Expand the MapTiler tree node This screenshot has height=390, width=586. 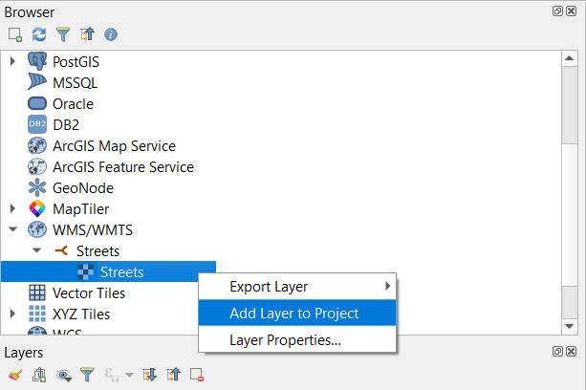coord(13,208)
